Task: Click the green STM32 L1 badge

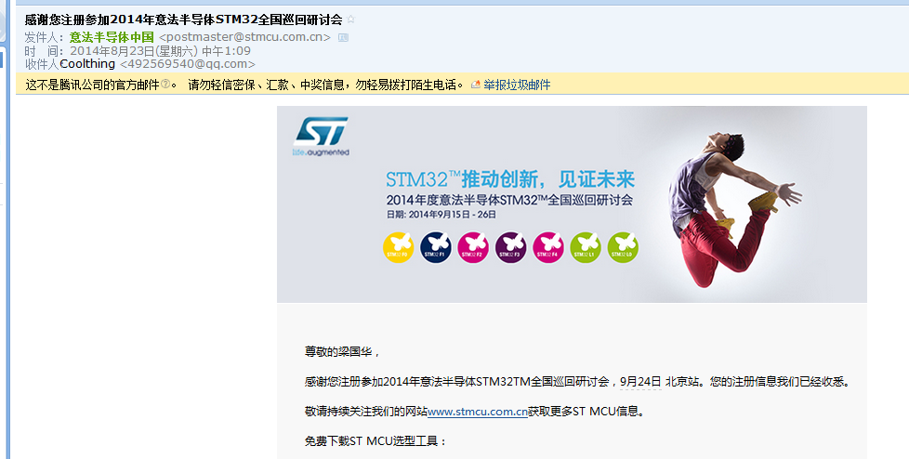Action: tap(586, 247)
